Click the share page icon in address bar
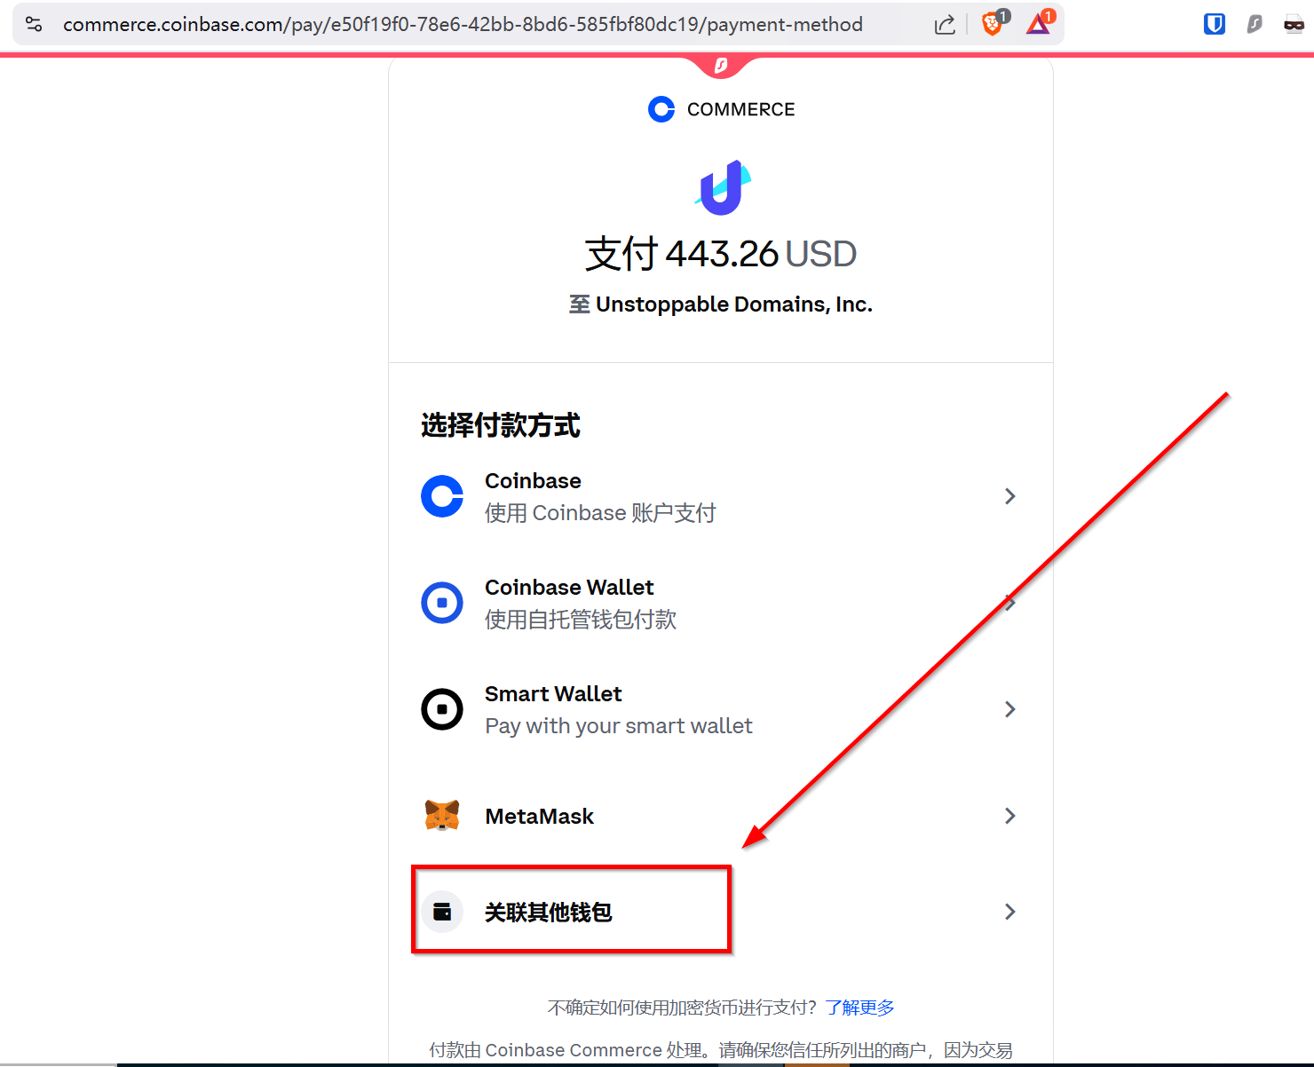 (945, 24)
